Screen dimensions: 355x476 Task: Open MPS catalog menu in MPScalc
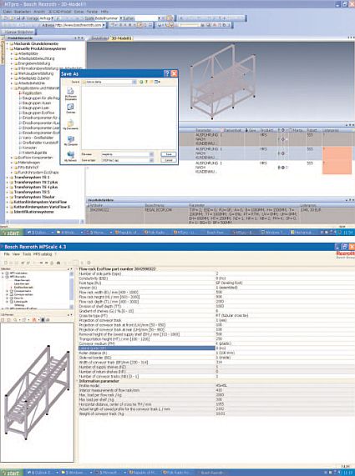[x=43, y=254]
